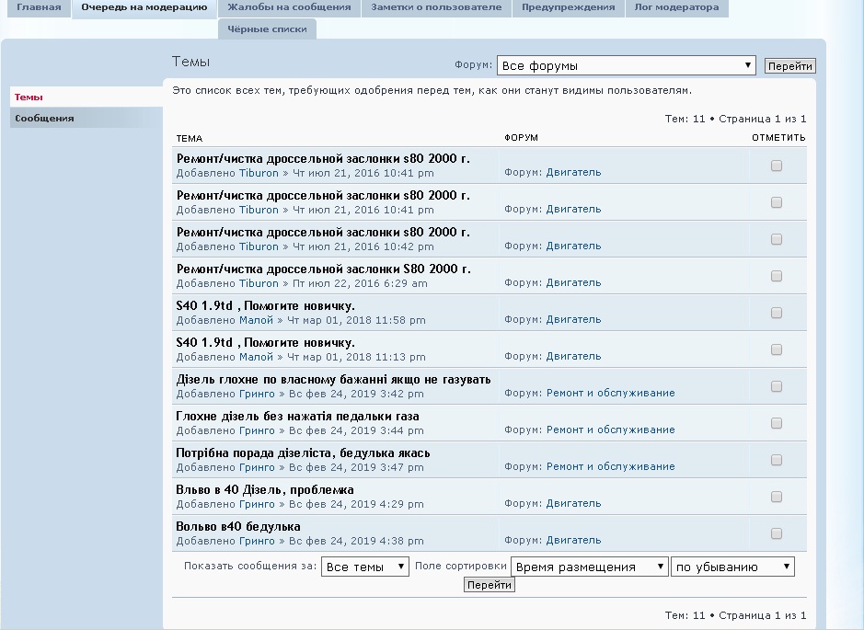Open the topic posted Пт июл 22, 2016
The width and height of the screenshot is (864, 630).
[323, 269]
